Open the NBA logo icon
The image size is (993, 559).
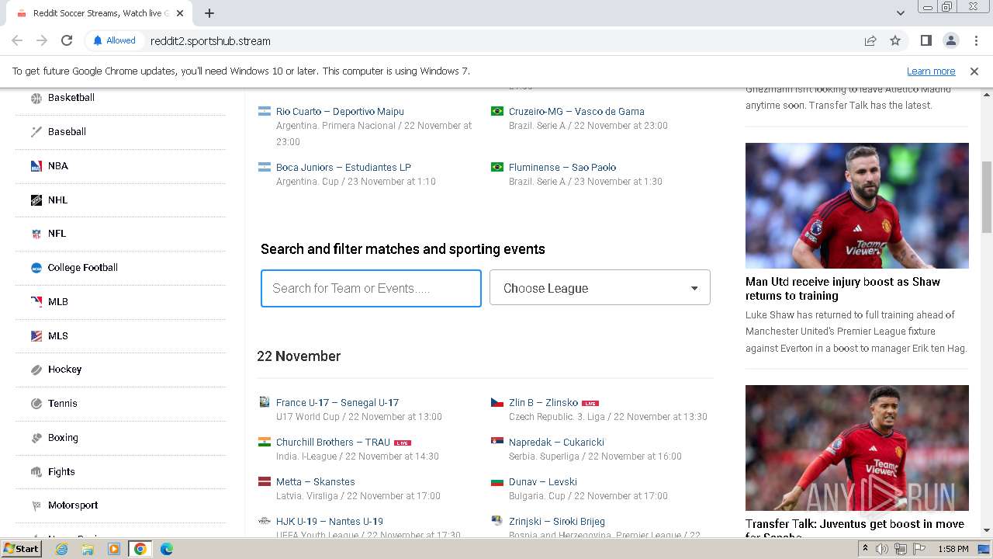click(x=36, y=166)
